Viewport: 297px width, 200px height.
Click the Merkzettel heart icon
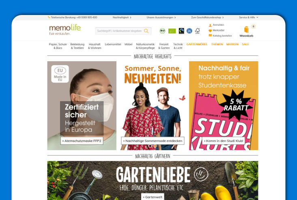pyautogui.click(x=210, y=30)
